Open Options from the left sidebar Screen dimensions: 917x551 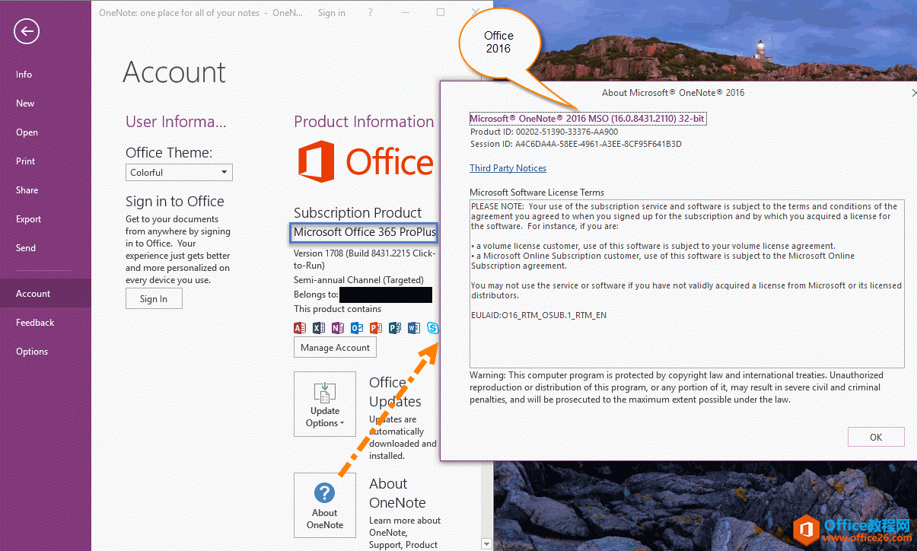(x=31, y=351)
